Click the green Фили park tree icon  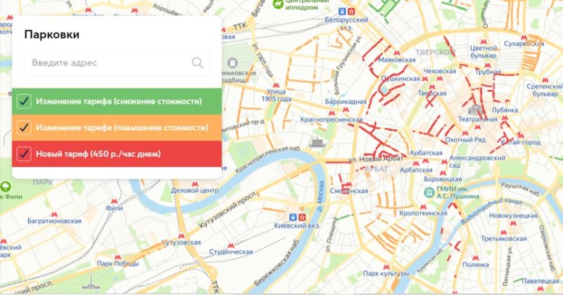pyautogui.click(x=5, y=187)
